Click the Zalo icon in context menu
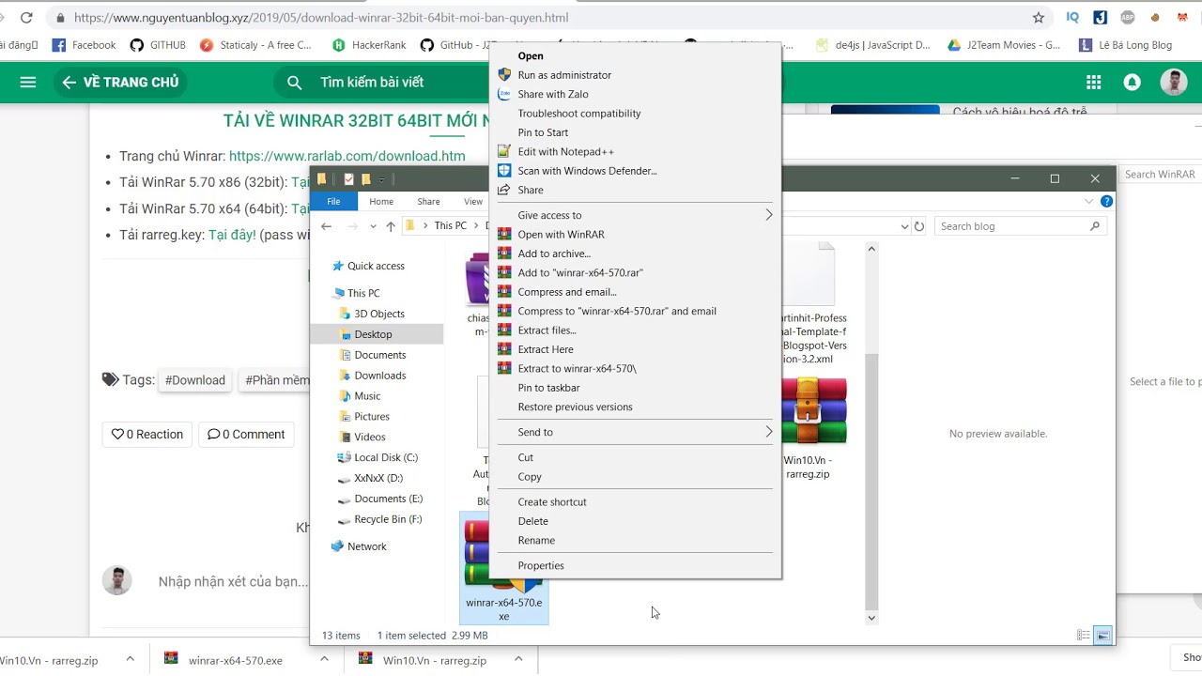The image size is (1202, 676). point(504,94)
